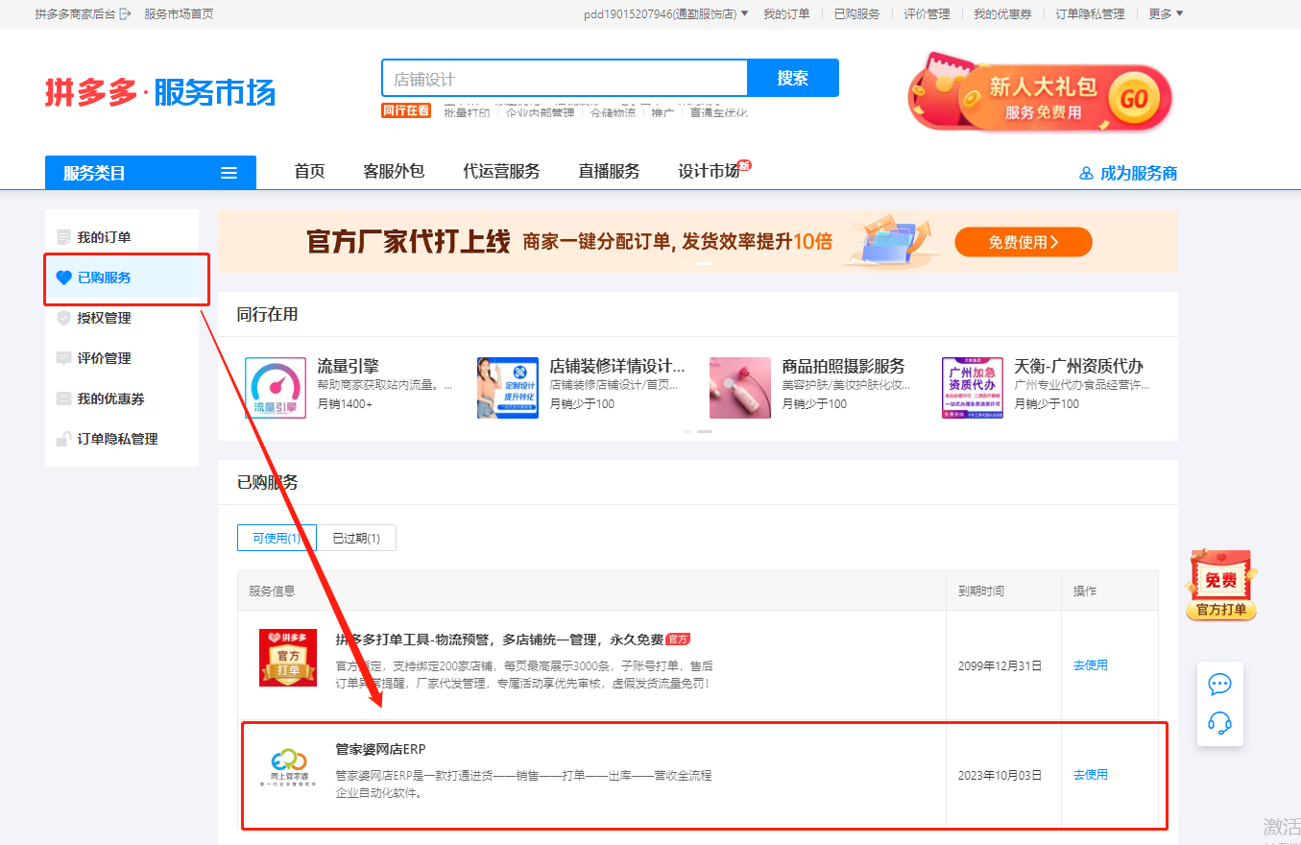Open 首页 navigation tab

pyautogui.click(x=309, y=171)
